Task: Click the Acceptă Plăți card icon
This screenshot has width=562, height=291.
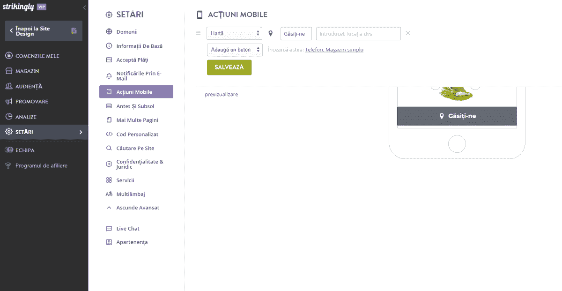Action: tap(109, 60)
